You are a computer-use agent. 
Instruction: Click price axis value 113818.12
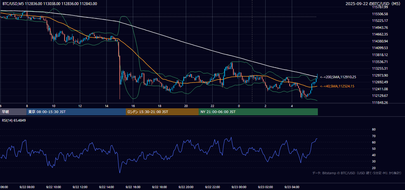coord(380,55)
